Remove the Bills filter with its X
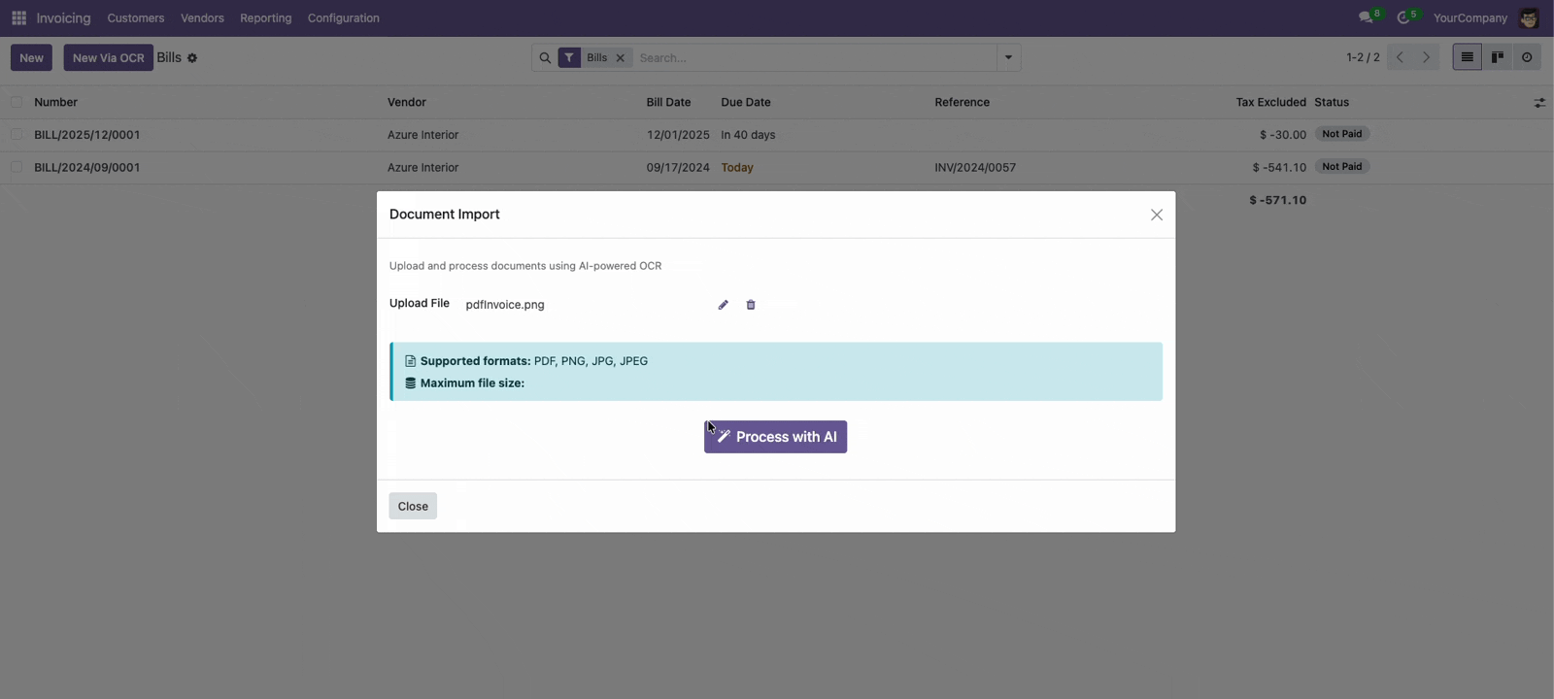The height and width of the screenshot is (699, 1554). coord(620,58)
